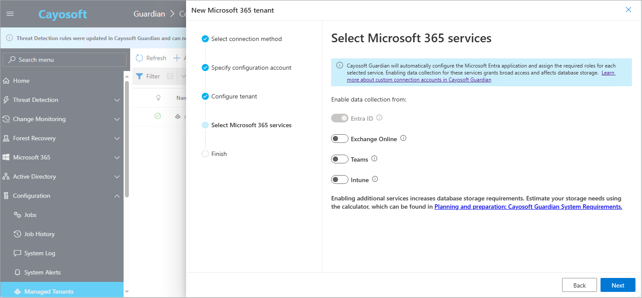Click Refresh in the toolbar
642x298 pixels.
click(x=151, y=58)
